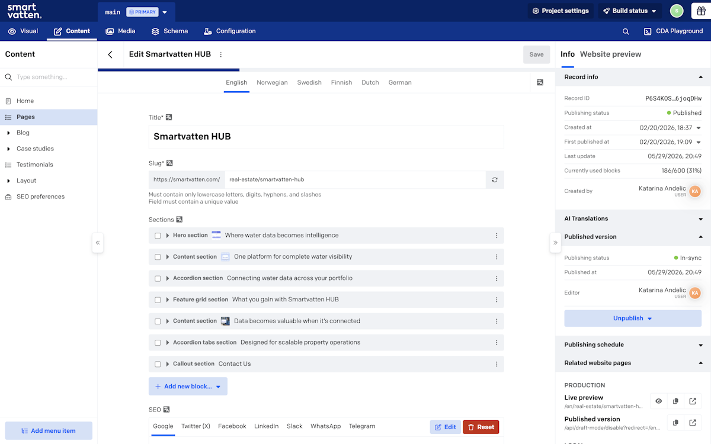Open options menu for Hero section block

point(497,236)
